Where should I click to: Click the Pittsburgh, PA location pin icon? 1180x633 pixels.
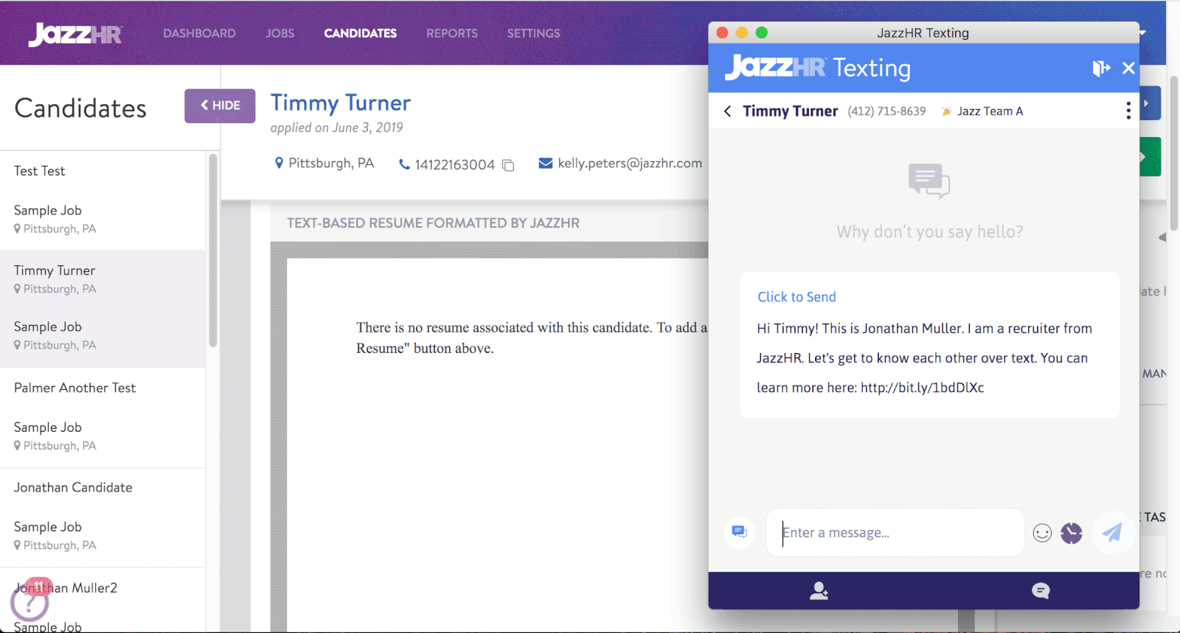pos(279,163)
